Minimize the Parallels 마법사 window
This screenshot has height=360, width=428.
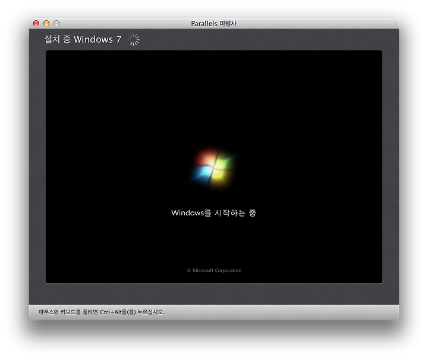click(46, 23)
